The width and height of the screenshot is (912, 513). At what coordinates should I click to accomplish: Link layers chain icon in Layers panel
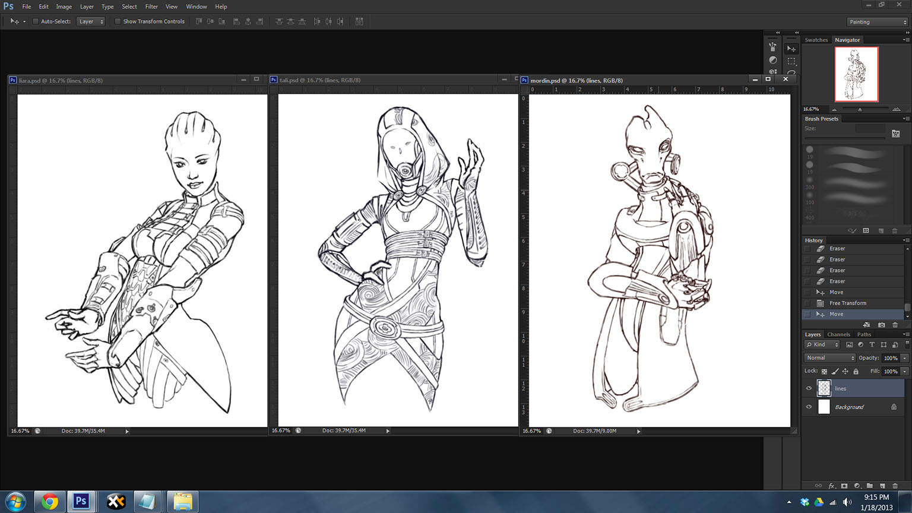819,486
